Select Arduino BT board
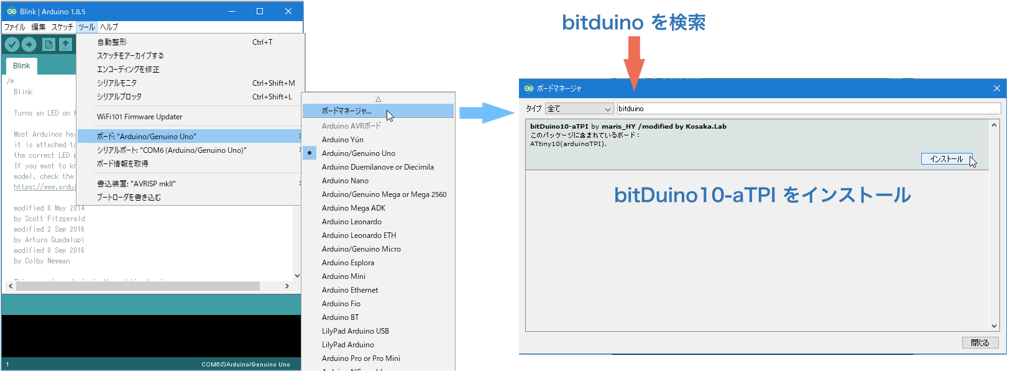Viewport: 1010px width, 374px height. pos(378,317)
